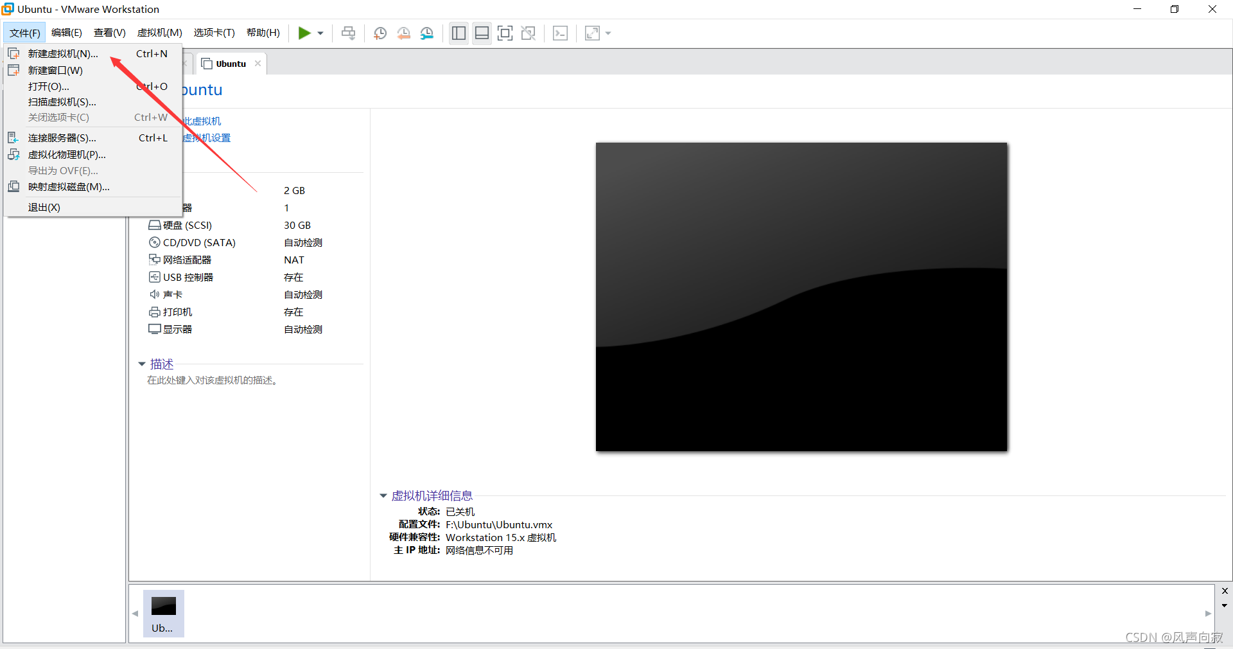The image size is (1233, 649).
Task: Open the 文件(F) menu
Action: click(x=24, y=33)
